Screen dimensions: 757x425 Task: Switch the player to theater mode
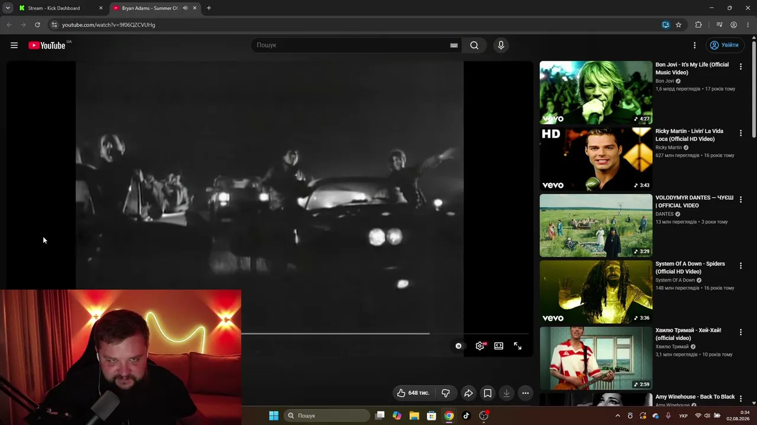tap(499, 346)
